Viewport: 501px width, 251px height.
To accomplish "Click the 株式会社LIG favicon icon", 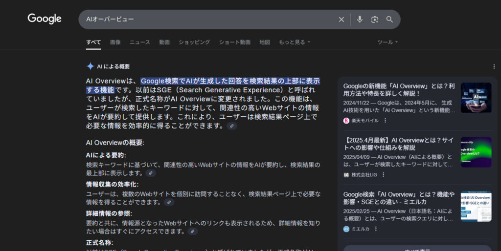I will [346, 175].
